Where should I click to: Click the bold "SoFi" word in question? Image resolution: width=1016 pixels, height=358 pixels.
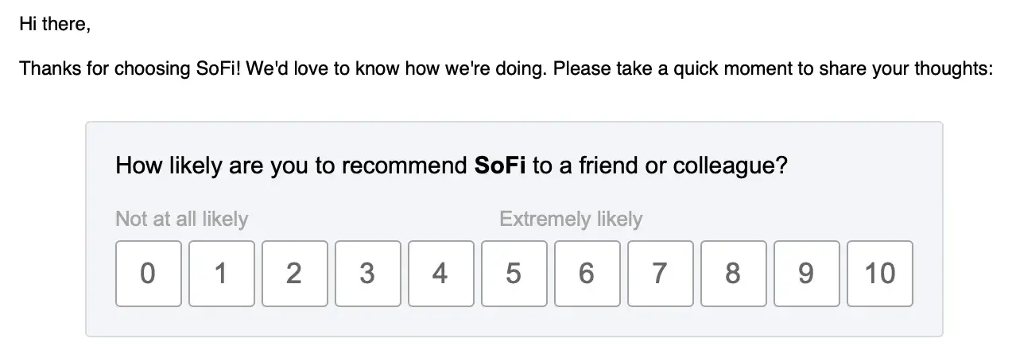point(500,166)
